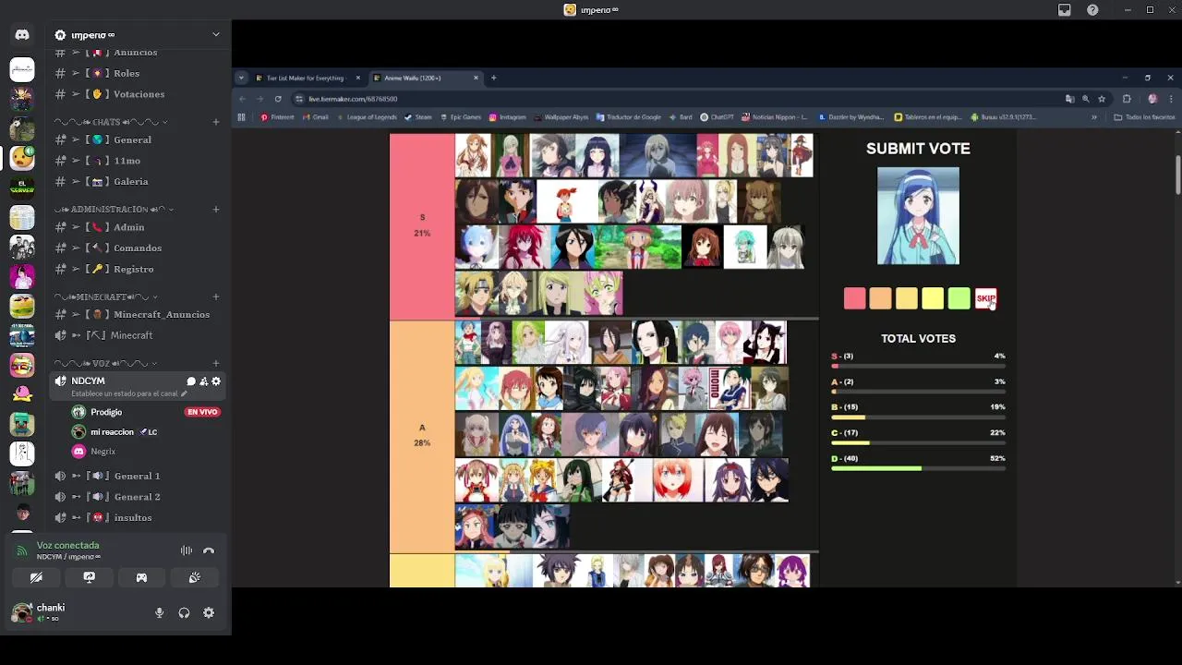Add a channel to the CHATS category
This screenshot has width=1182, height=665.
click(x=216, y=122)
